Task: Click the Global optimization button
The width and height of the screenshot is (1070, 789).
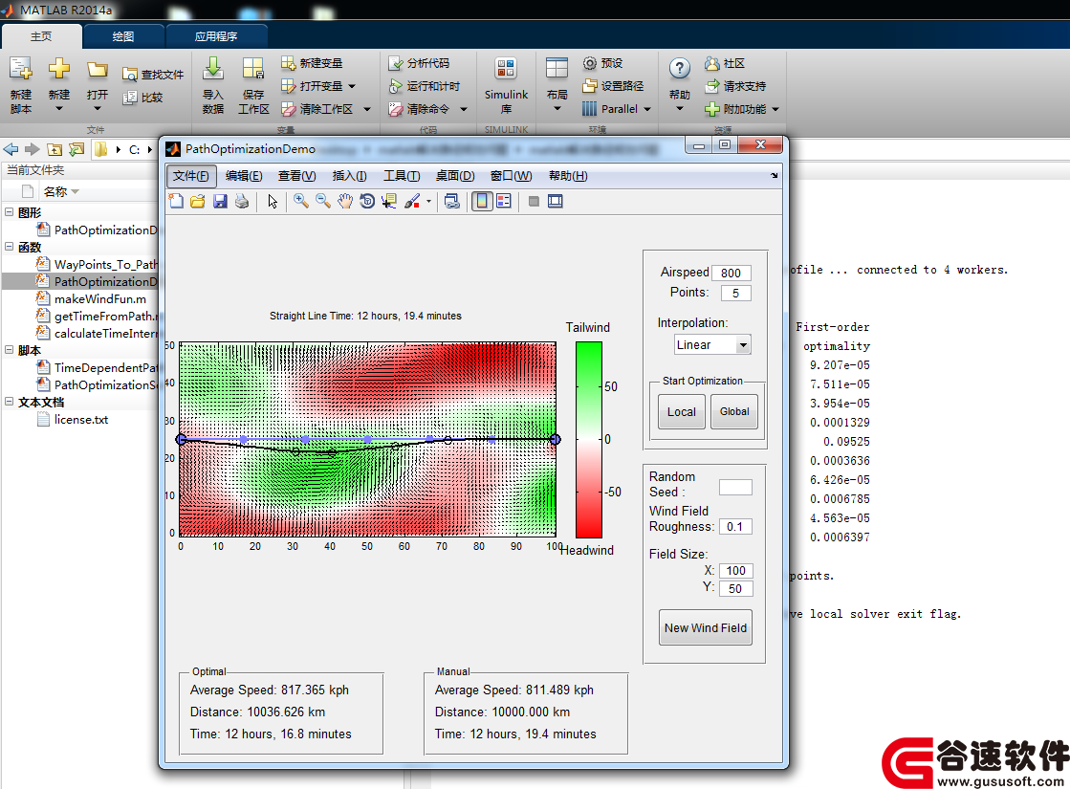Action: pos(734,411)
